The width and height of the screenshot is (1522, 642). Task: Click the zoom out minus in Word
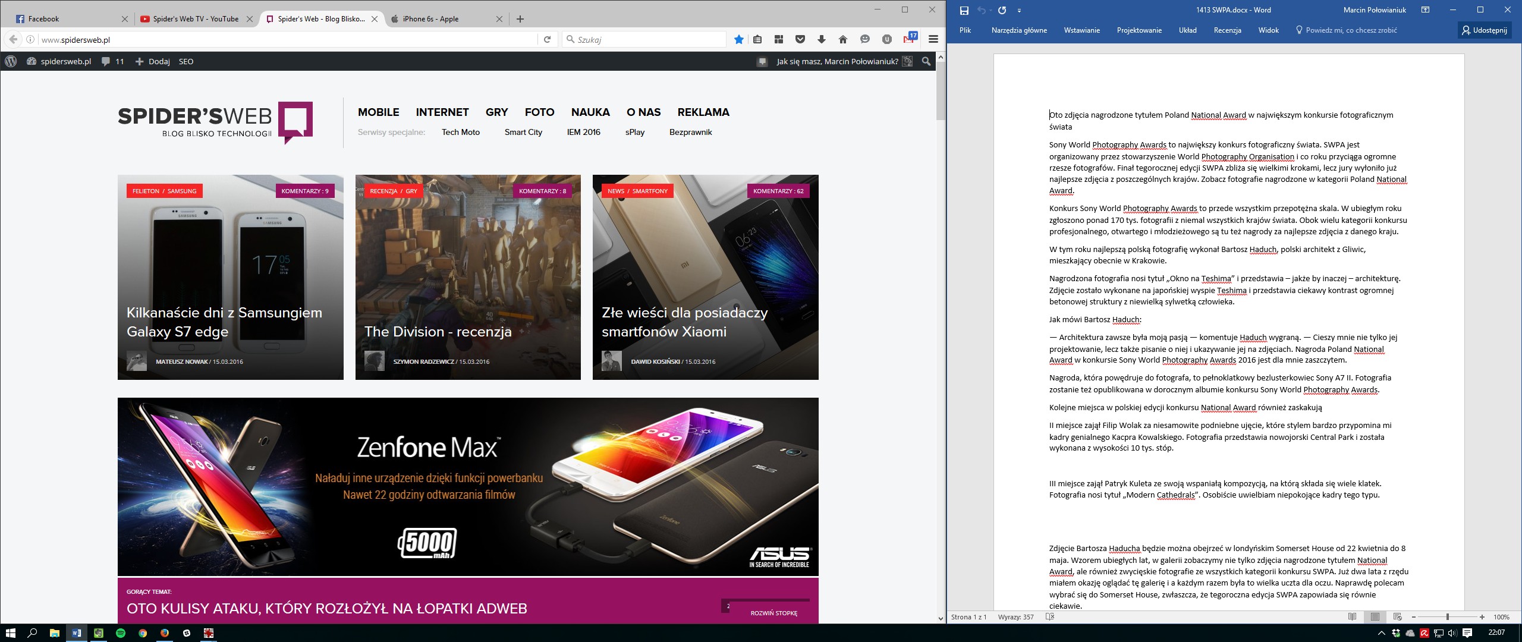coord(1413,617)
